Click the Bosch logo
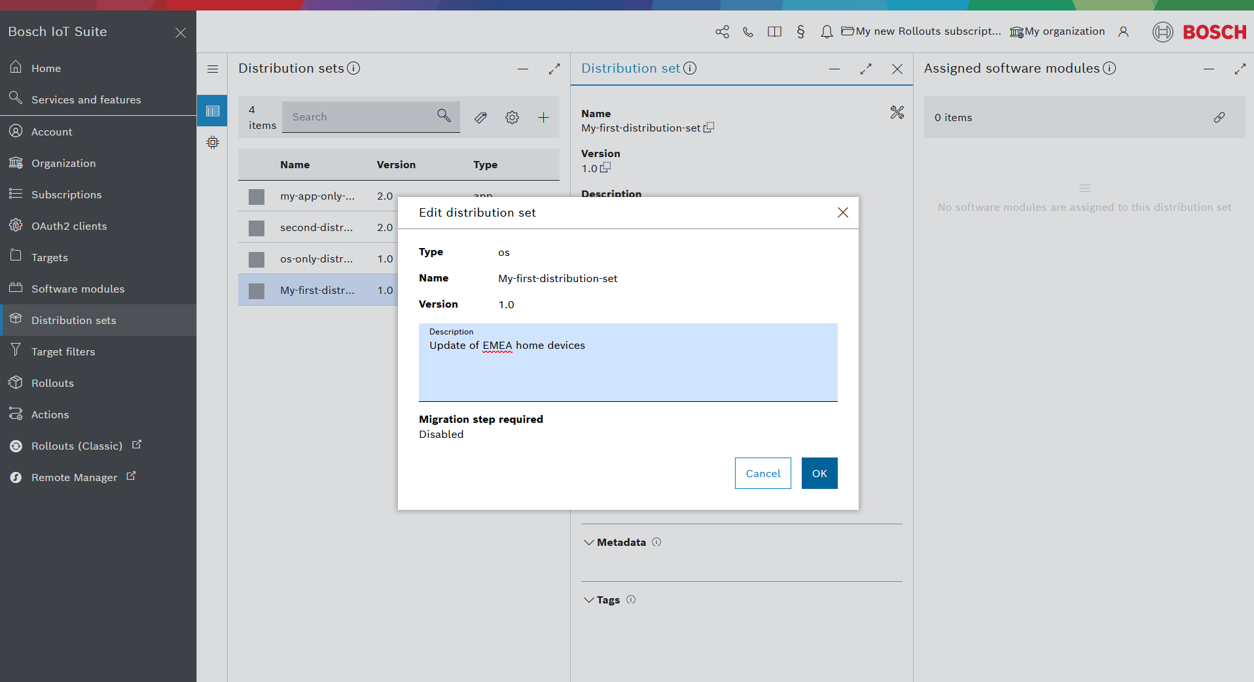Screen dimensions: 1254x682 coord(1200,31)
